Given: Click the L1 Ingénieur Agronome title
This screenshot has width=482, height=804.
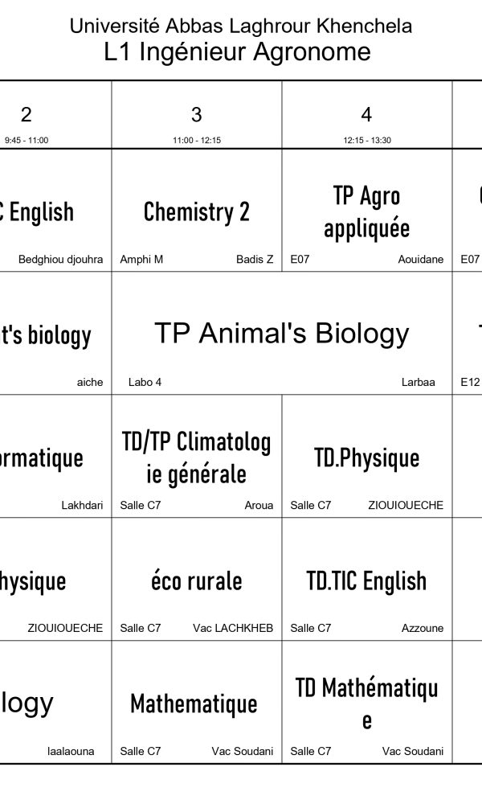Looking at the screenshot, I should coord(238,52).
